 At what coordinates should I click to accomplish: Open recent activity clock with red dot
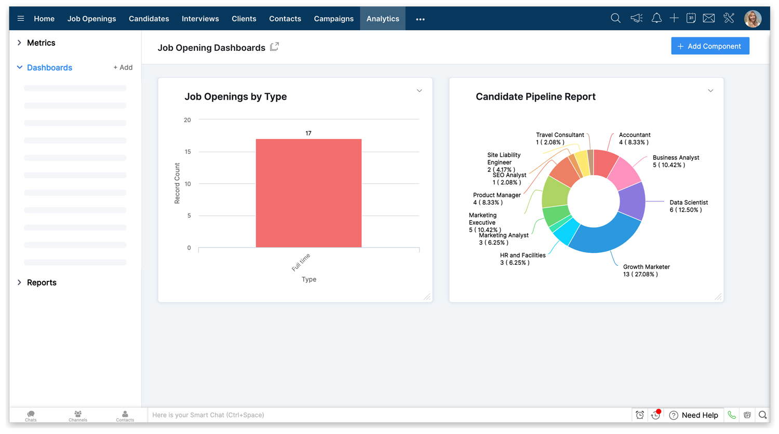(656, 415)
